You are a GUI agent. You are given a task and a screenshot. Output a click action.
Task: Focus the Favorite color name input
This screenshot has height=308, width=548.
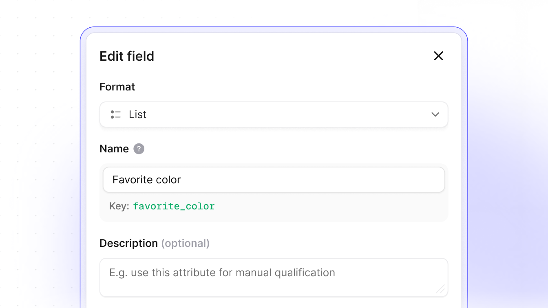274,180
